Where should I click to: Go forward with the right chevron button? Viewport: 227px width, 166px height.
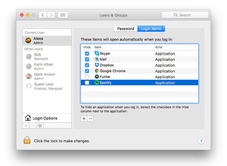pos(51,15)
